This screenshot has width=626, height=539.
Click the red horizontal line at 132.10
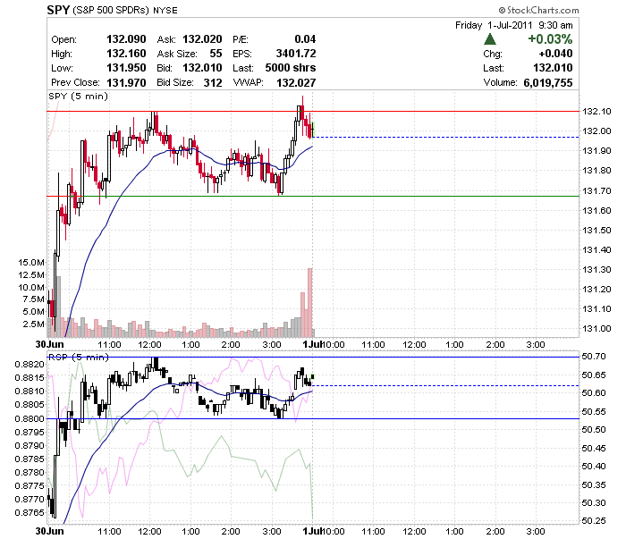(x=313, y=112)
